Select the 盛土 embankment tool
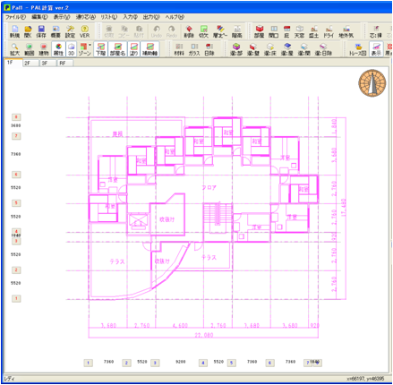Image resolution: width=393 pixels, height=385 pixels. (x=313, y=31)
